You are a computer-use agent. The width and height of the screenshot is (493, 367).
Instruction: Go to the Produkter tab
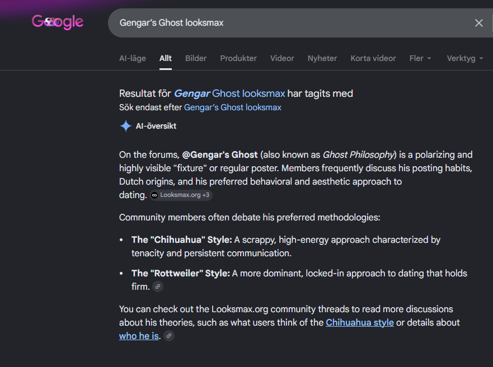pyautogui.click(x=238, y=58)
